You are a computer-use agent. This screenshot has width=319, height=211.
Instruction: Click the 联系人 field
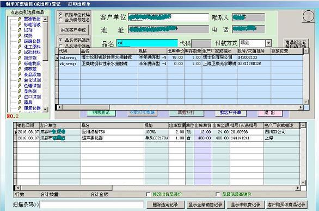coord(248,17)
